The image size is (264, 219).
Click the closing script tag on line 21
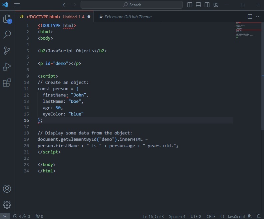click(x=49, y=152)
